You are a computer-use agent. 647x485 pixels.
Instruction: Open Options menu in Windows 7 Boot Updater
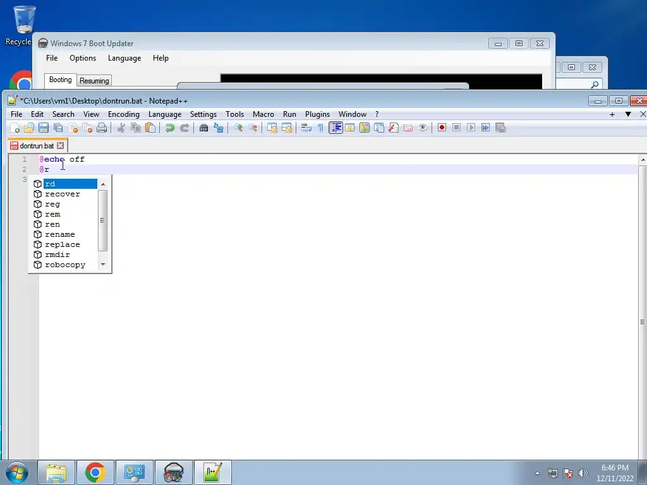(83, 58)
